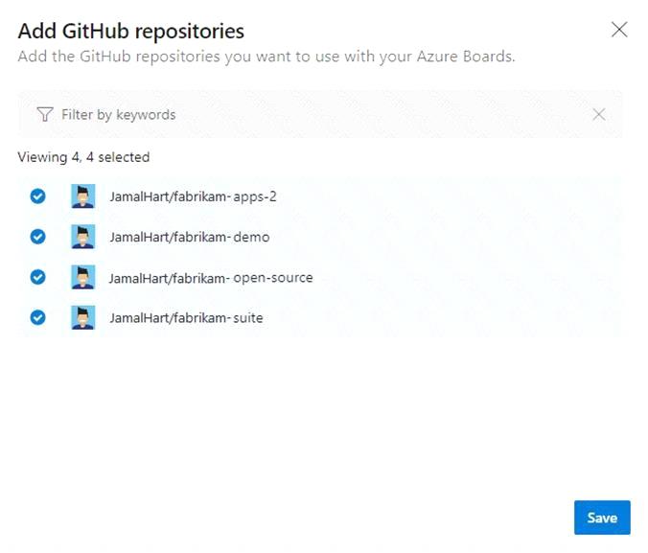
Task: Click the avatar beside fabrikam-open-source
Action: [x=83, y=277]
